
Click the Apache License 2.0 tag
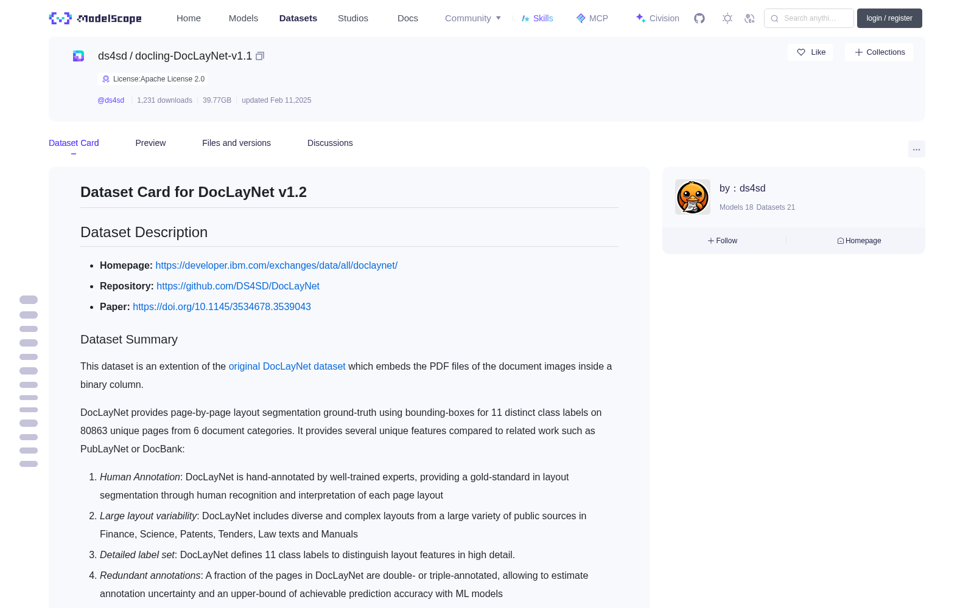(153, 79)
